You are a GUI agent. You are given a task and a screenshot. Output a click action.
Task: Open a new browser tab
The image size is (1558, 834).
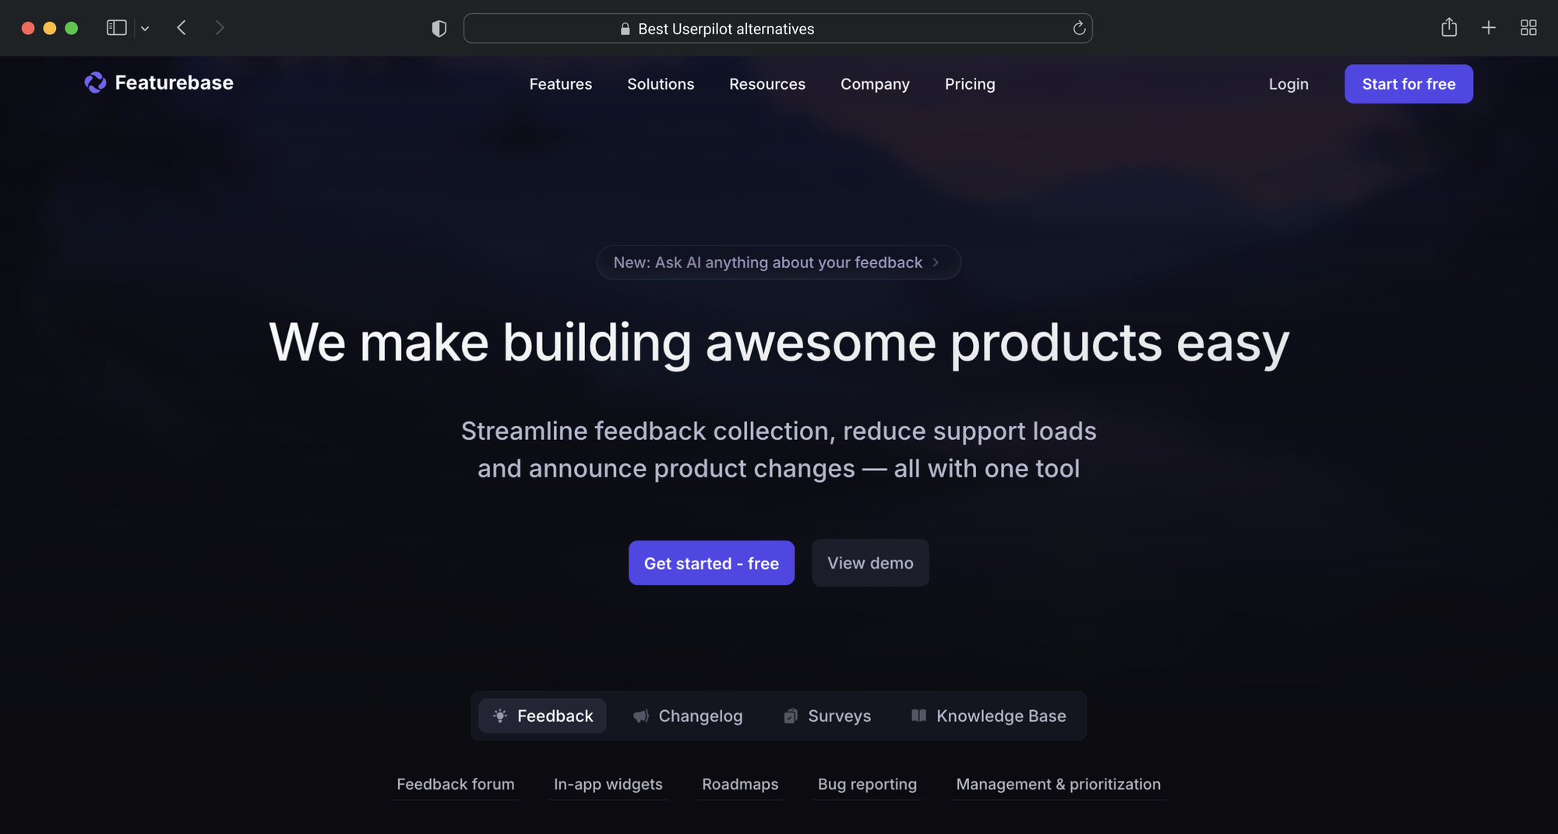point(1489,27)
